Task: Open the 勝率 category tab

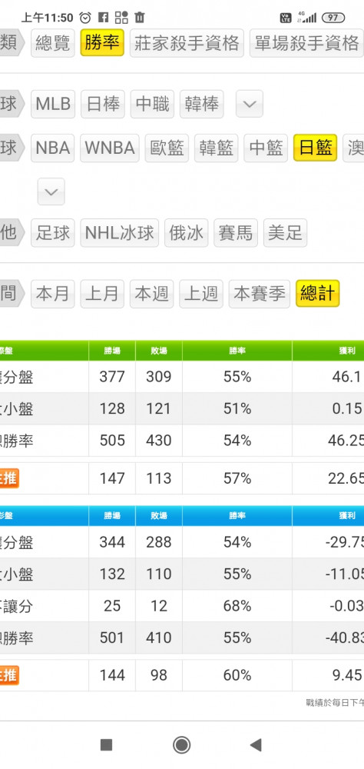Action: click(102, 42)
